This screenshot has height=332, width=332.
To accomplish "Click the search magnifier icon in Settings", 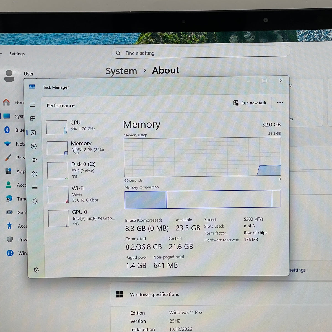I will point(118,53).
